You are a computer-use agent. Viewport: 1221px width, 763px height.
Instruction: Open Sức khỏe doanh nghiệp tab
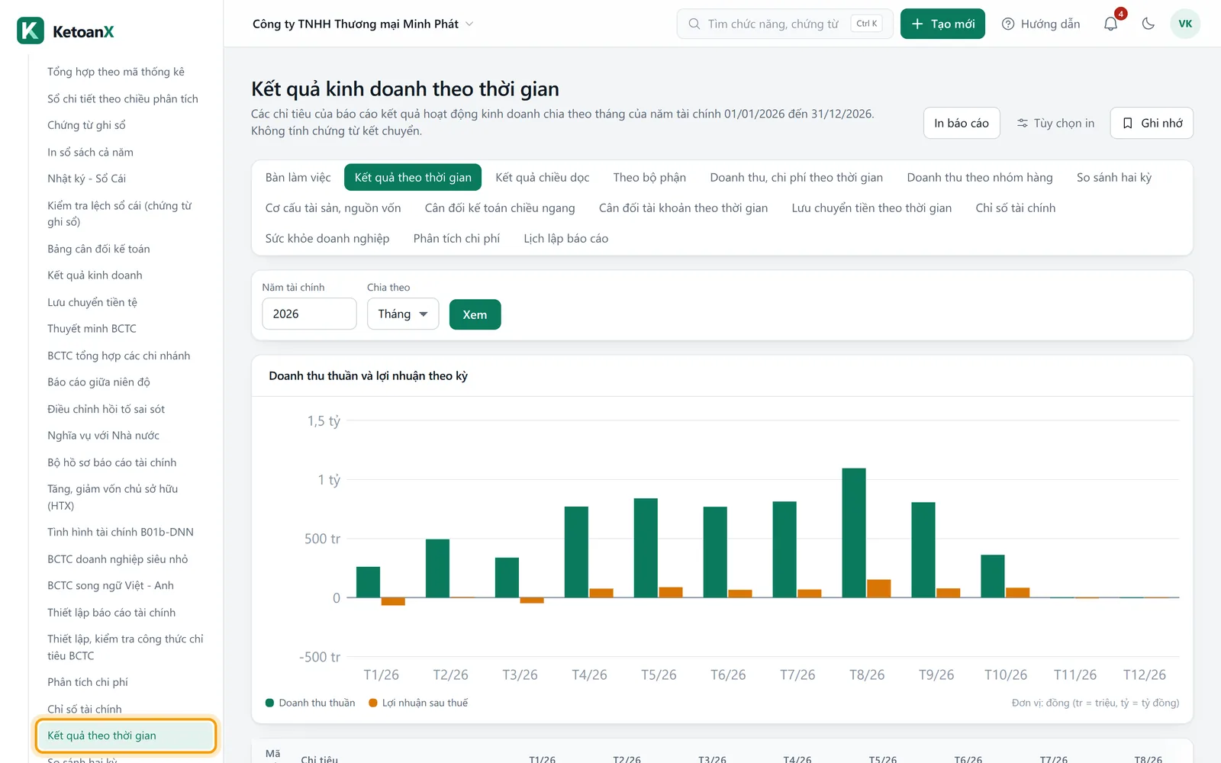point(327,238)
